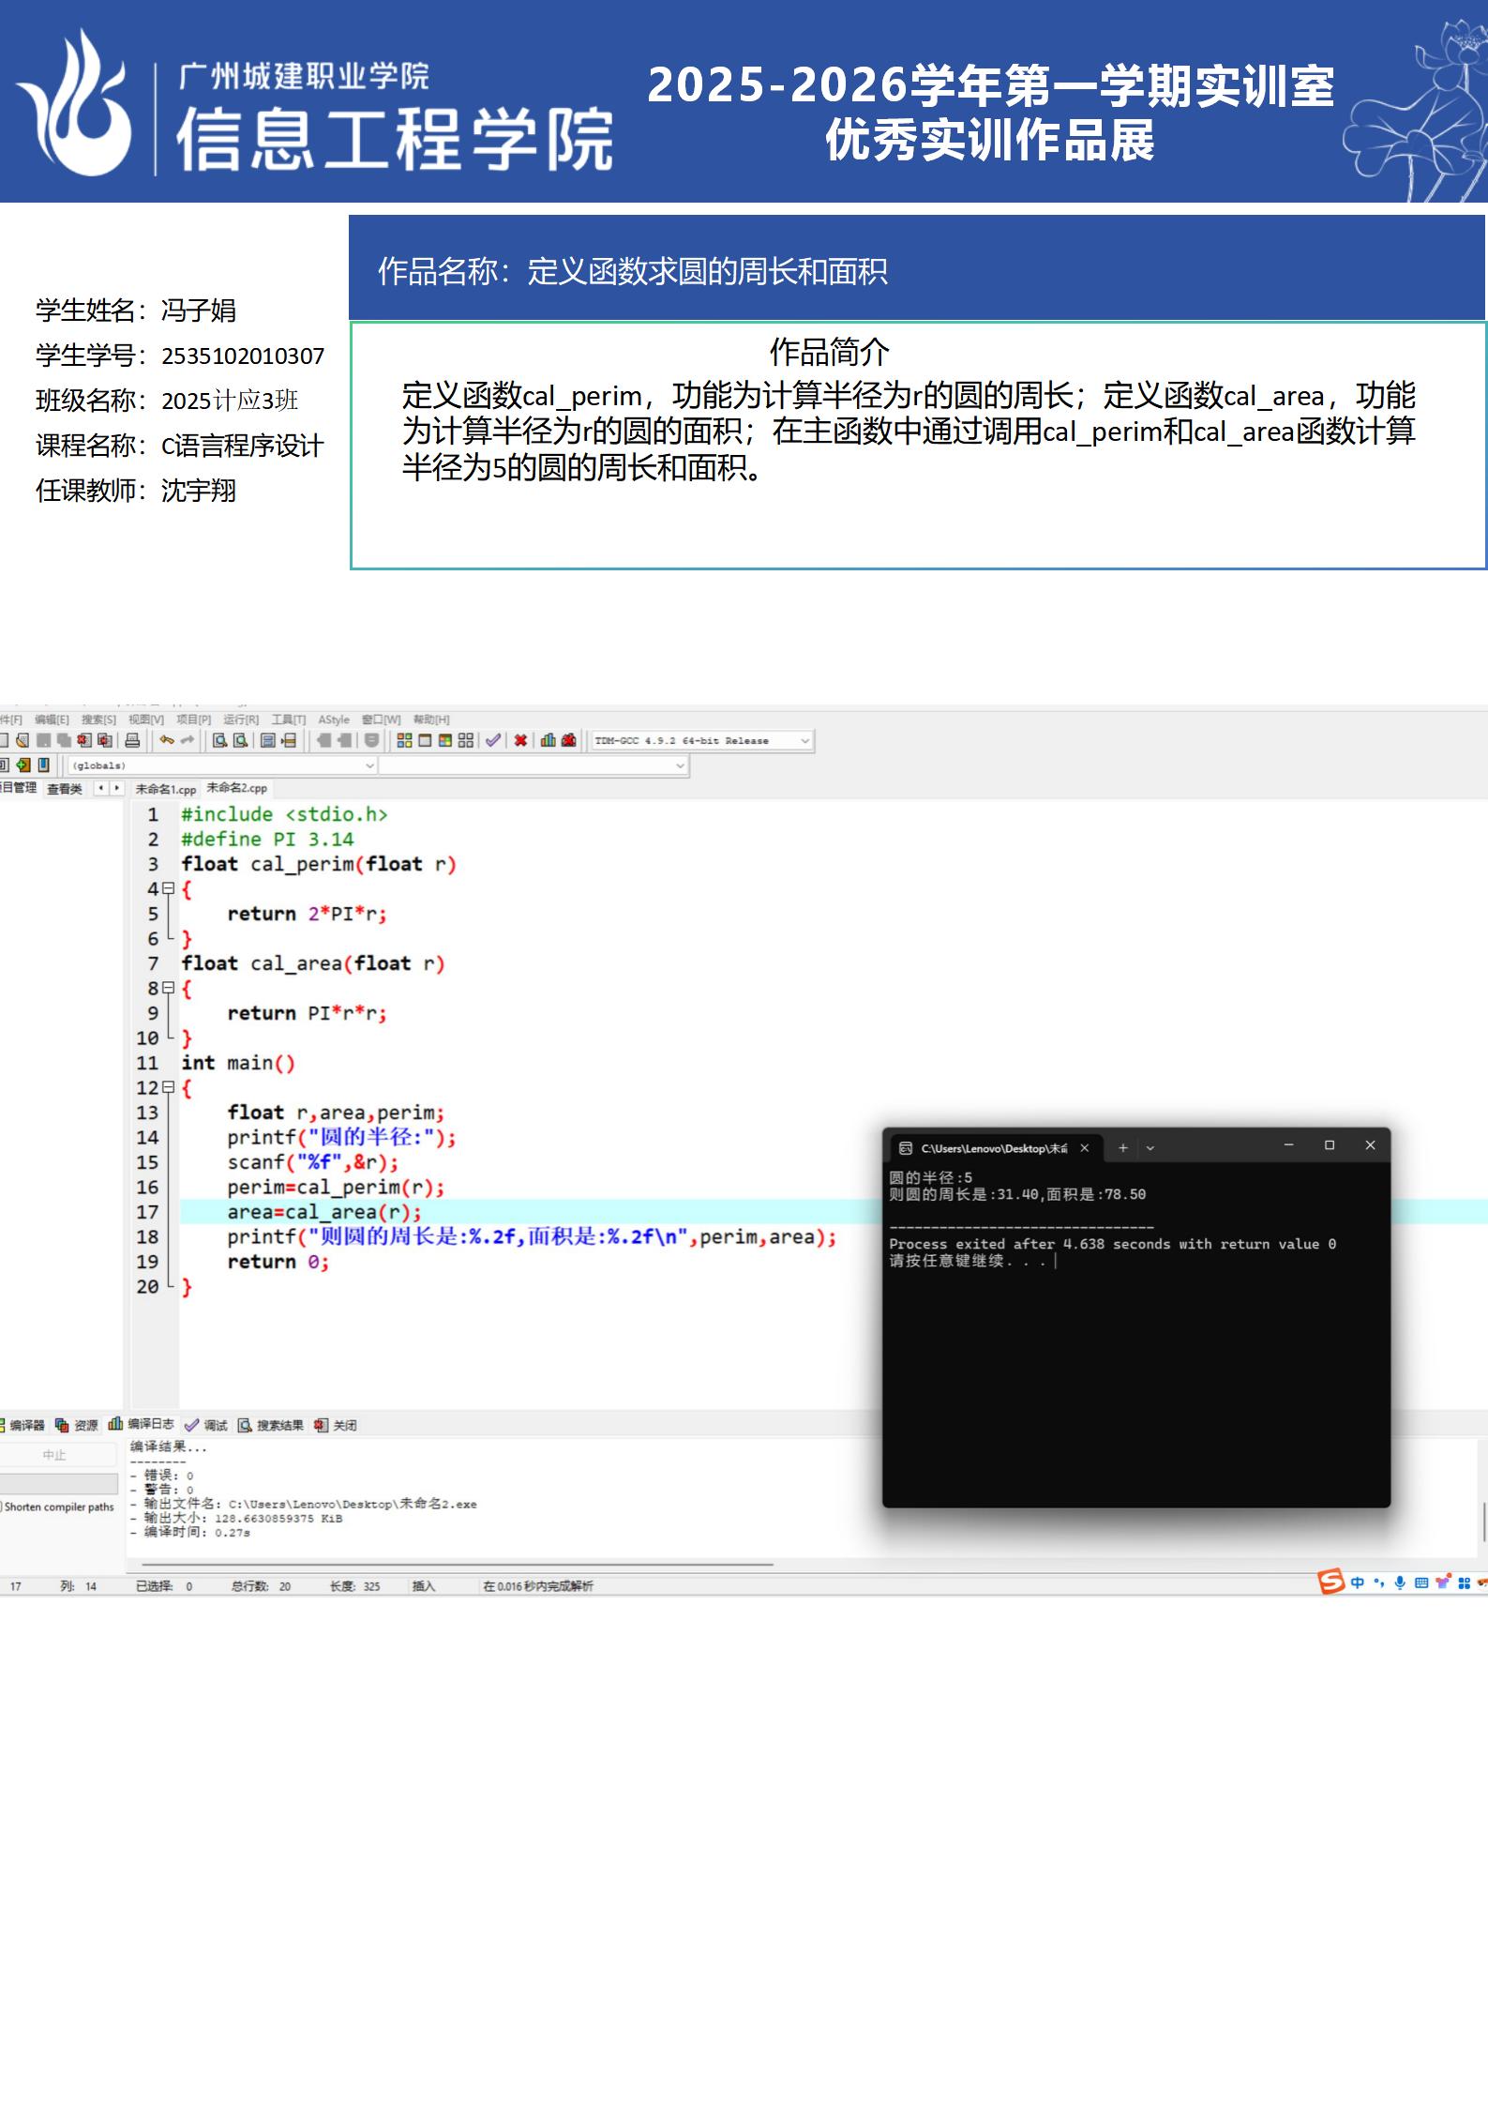Click the syntax check checkmark icon
The height and width of the screenshot is (2105, 1488).
(493, 740)
